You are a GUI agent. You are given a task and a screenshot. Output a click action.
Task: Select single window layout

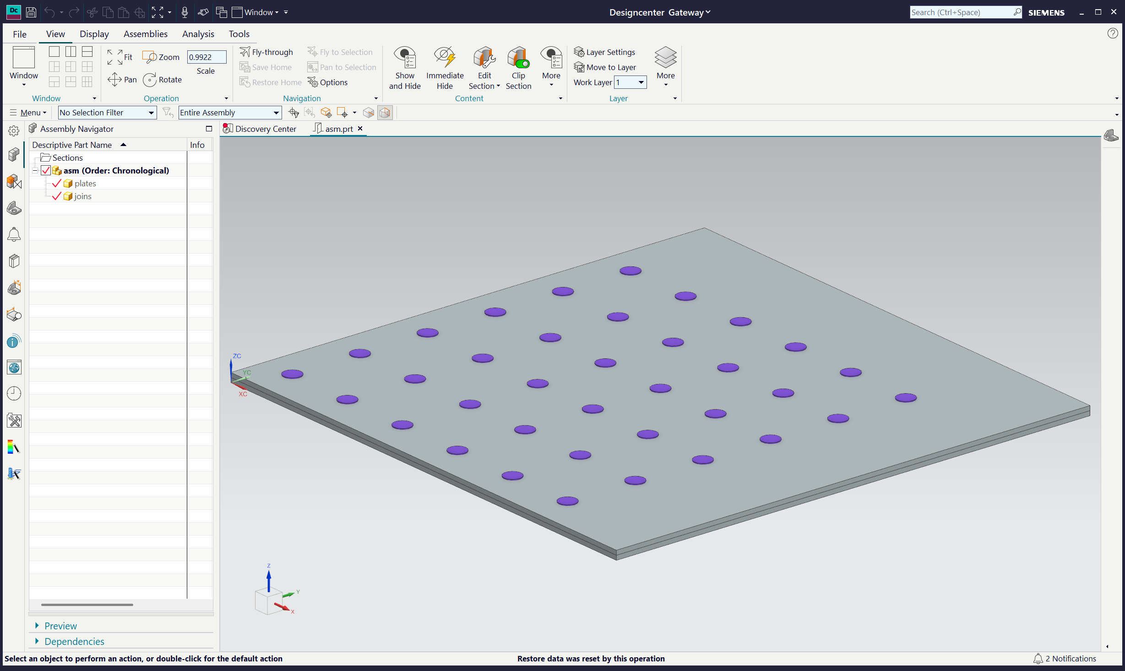click(54, 52)
